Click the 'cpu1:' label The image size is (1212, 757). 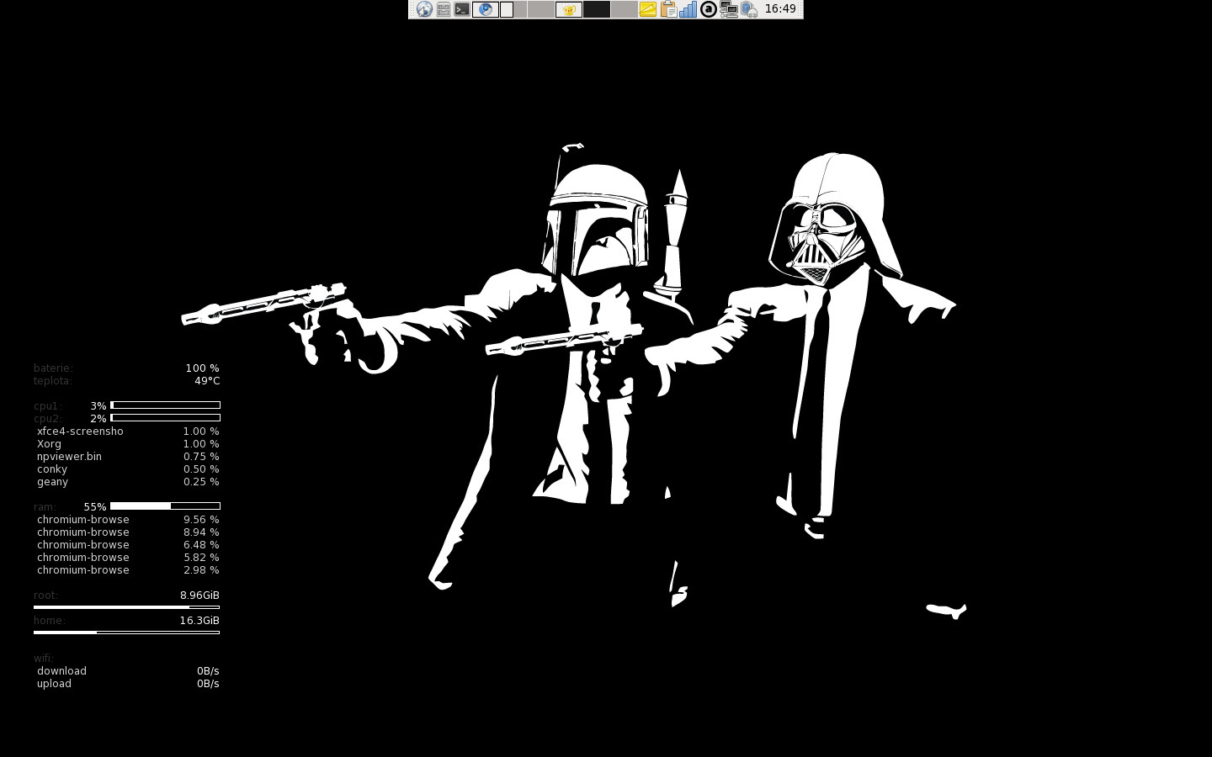48,406
